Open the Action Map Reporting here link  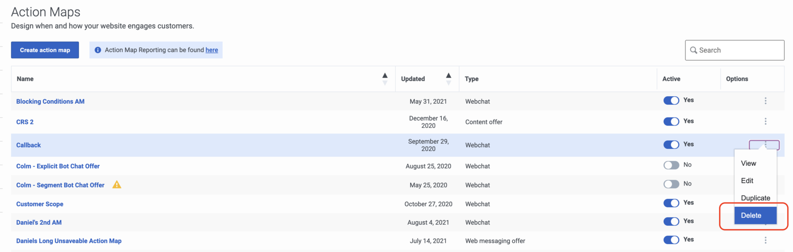[212, 50]
